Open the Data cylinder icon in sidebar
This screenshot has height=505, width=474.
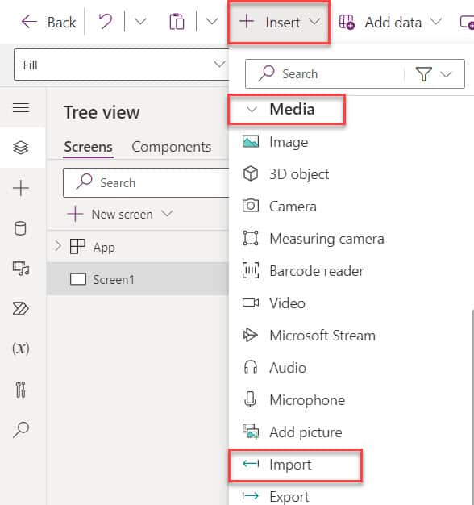pos(21,228)
